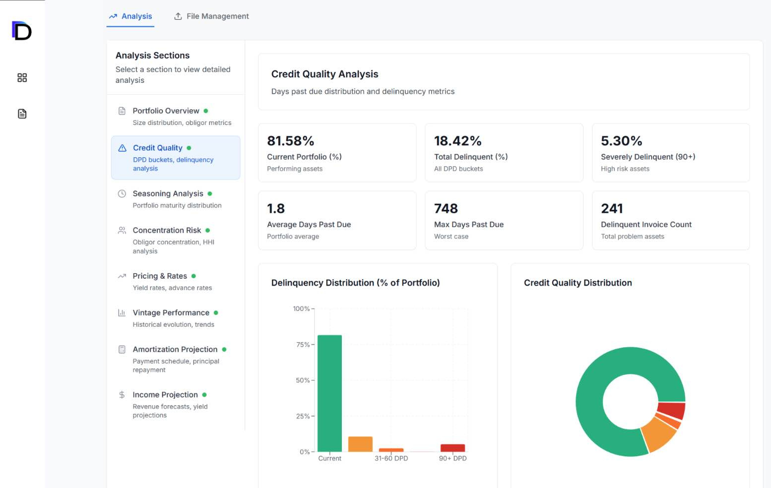Click the green status dot beside Income Projection
771x488 pixels.
click(204, 394)
